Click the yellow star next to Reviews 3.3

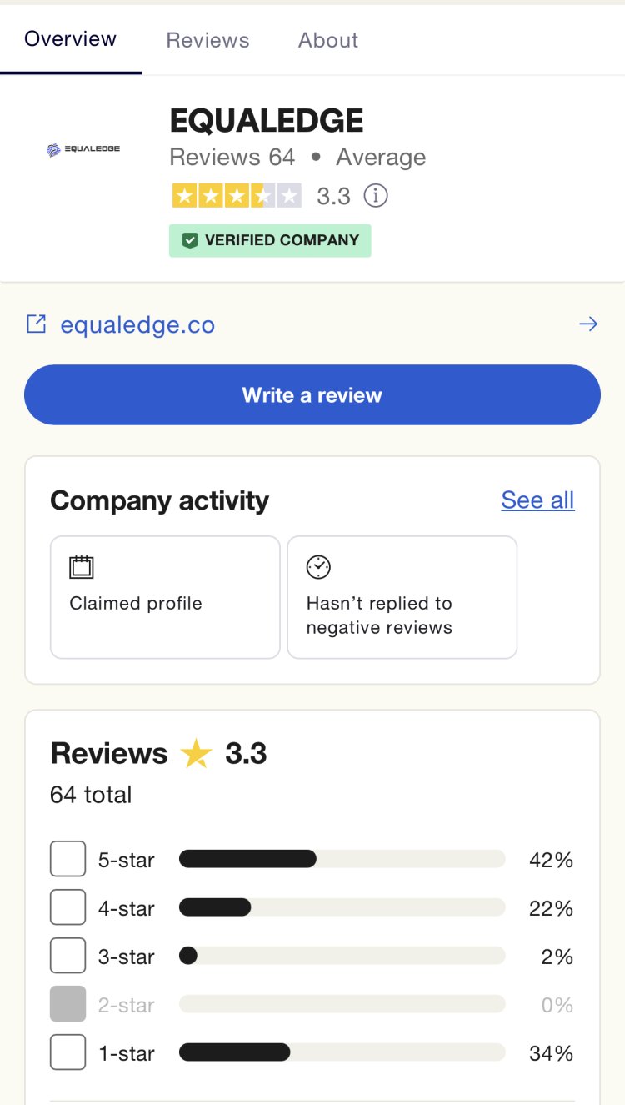pos(197,754)
